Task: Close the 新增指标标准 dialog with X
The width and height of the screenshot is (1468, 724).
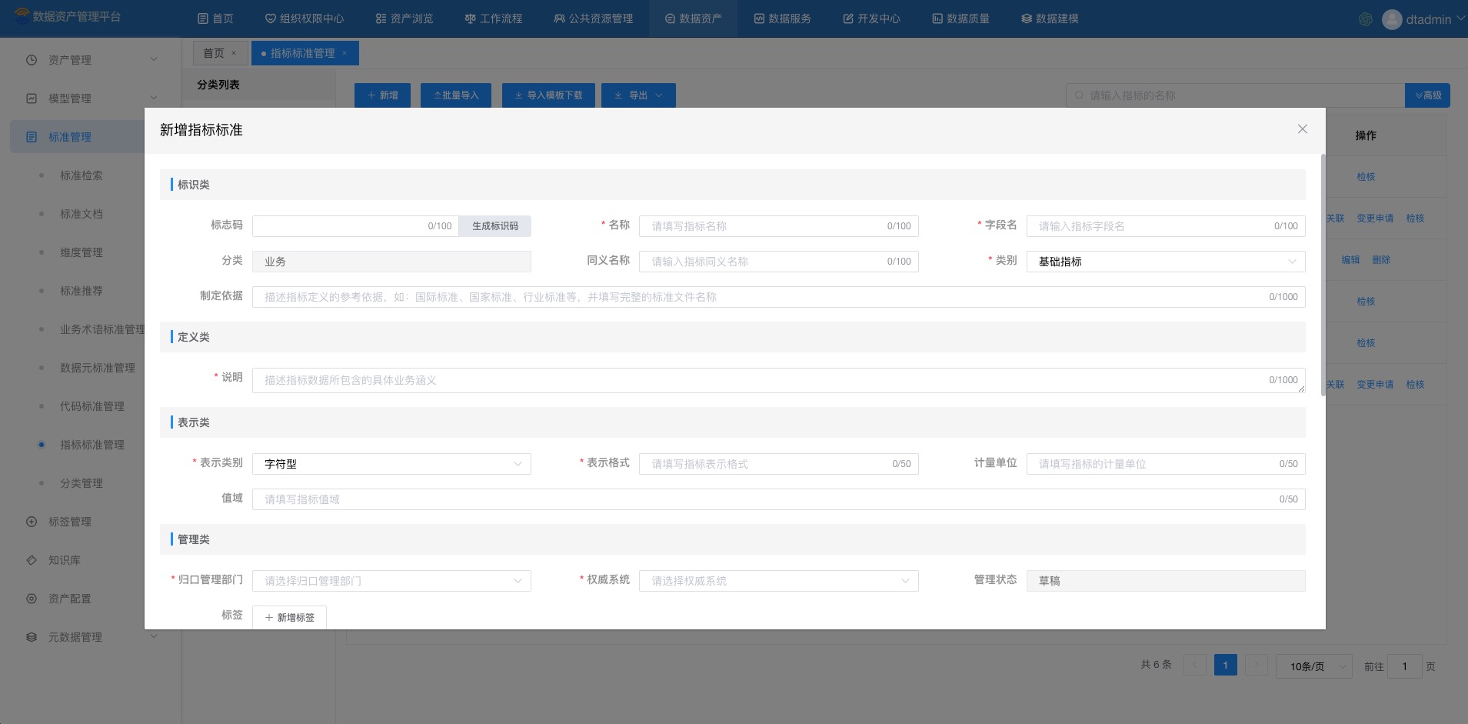Action: tap(1302, 129)
